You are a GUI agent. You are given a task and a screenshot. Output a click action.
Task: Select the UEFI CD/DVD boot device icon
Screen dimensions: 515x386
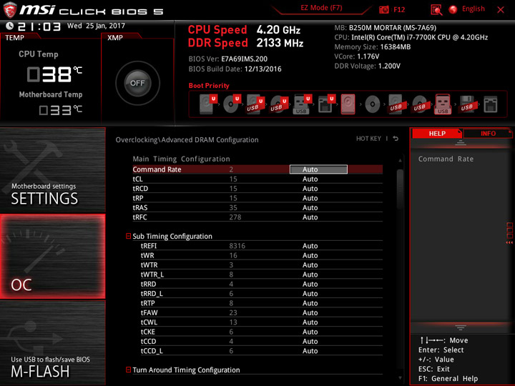(232, 104)
